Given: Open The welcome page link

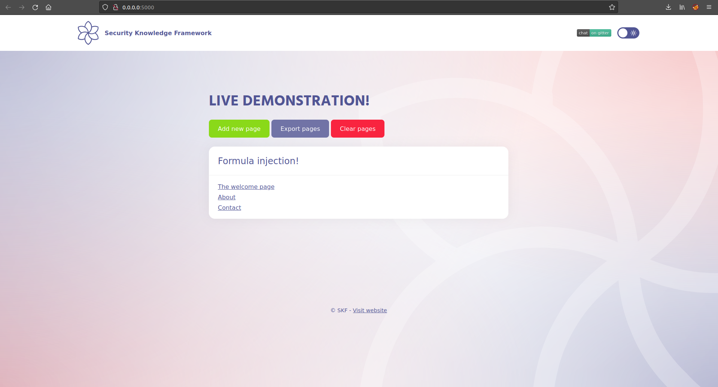Looking at the screenshot, I should 246,187.
